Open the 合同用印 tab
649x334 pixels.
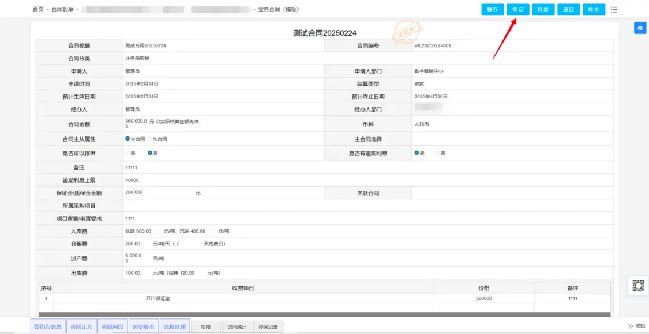(x=112, y=327)
